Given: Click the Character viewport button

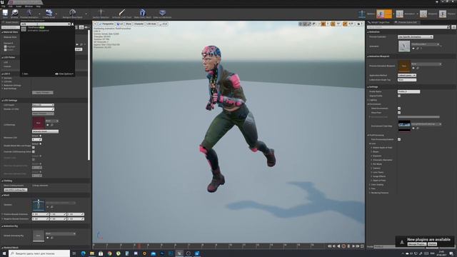Looking at the screenshot, I should [x=139, y=24].
